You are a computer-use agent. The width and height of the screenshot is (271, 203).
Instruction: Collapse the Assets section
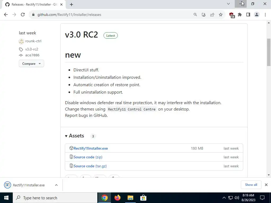75,136
